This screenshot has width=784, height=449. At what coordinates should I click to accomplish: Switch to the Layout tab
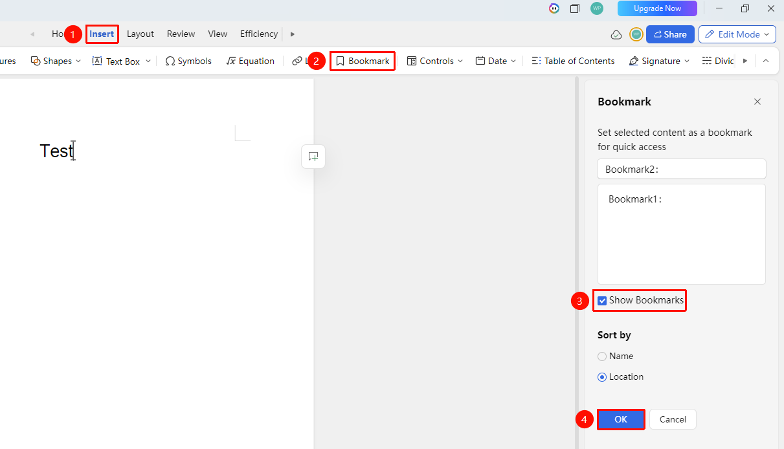tap(140, 34)
